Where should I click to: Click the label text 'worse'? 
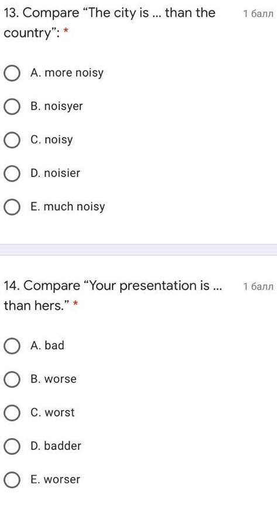(60, 379)
